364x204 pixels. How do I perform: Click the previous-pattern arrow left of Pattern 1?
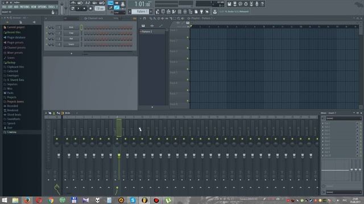(x=130, y=11)
